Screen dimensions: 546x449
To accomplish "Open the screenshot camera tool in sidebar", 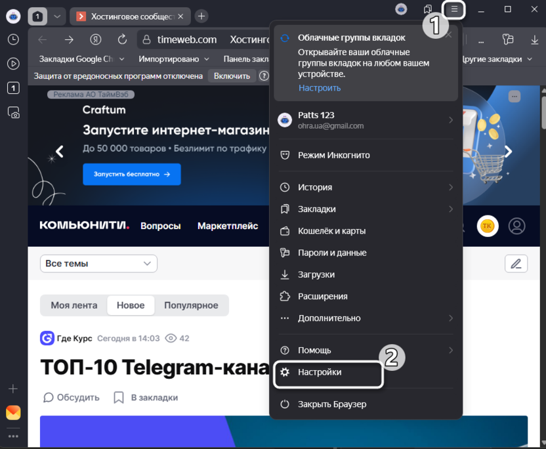I will 13,112.
